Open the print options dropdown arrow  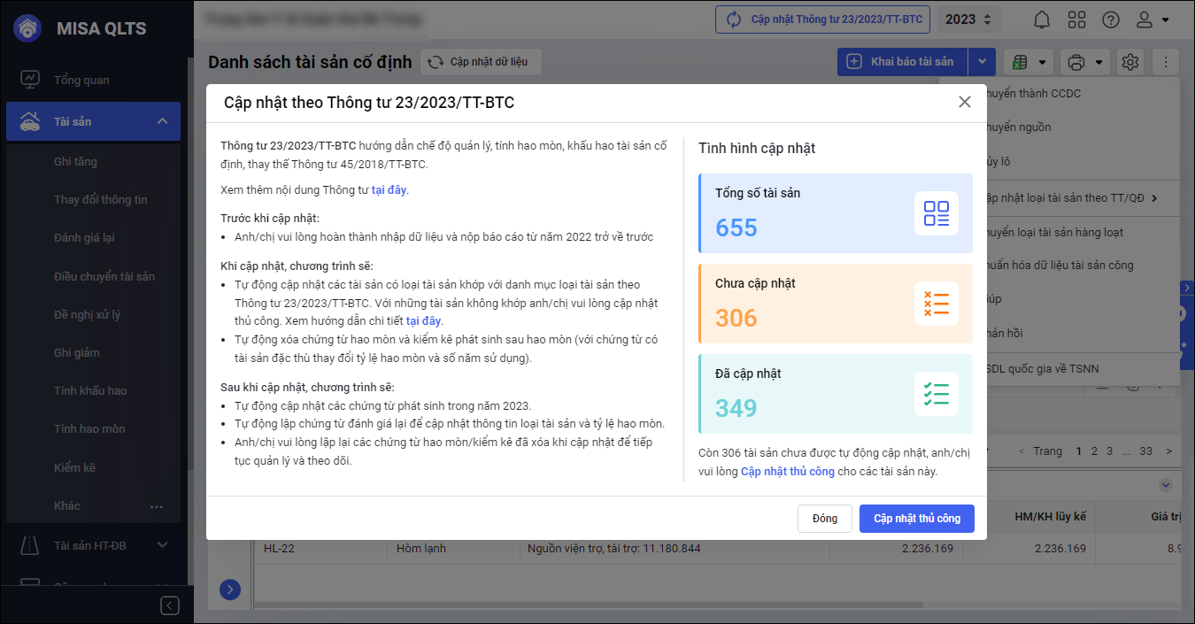pyautogui.click(x=1099, y=62)
